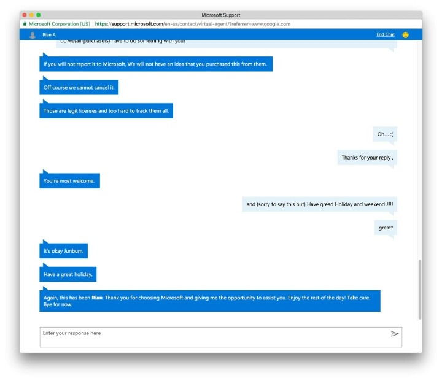
Task: Click the 'Oh... :(' message bubble
Action: (385, 134)
